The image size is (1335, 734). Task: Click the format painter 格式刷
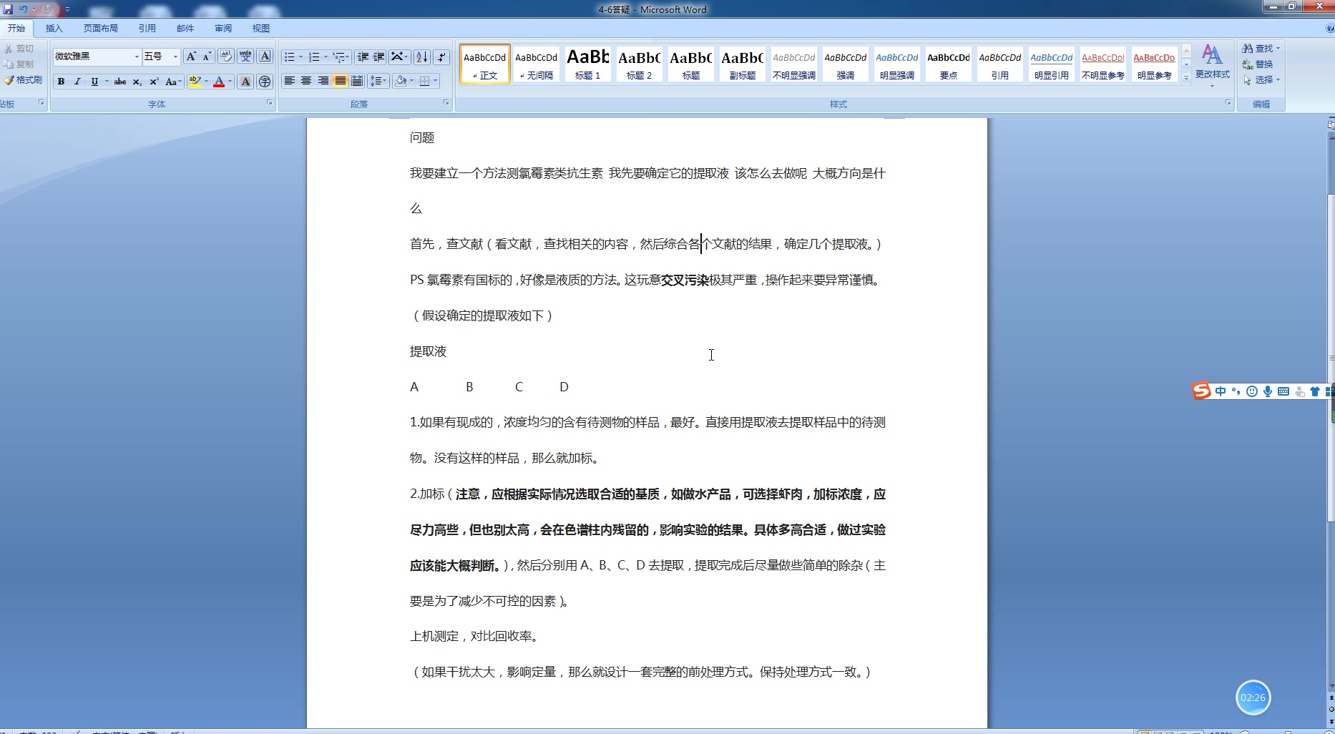pyautogui.click(x=23, y=79)
